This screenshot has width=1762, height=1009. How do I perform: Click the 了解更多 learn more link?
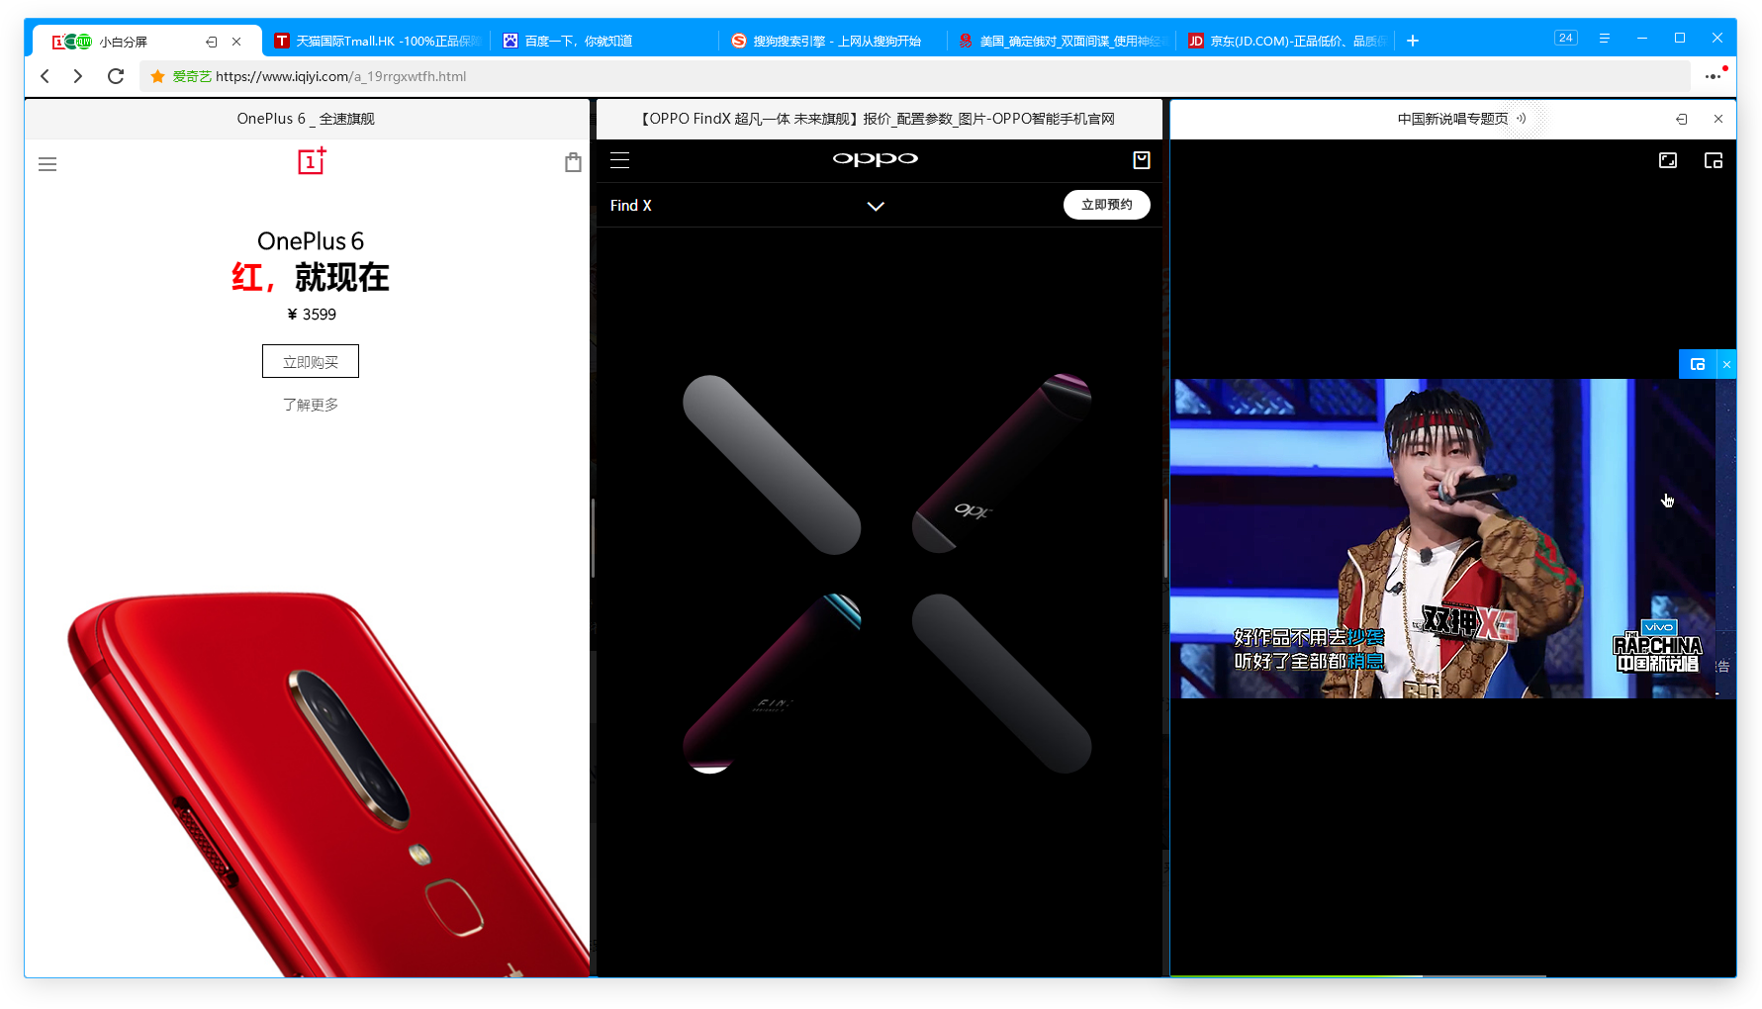click(311, 405)
